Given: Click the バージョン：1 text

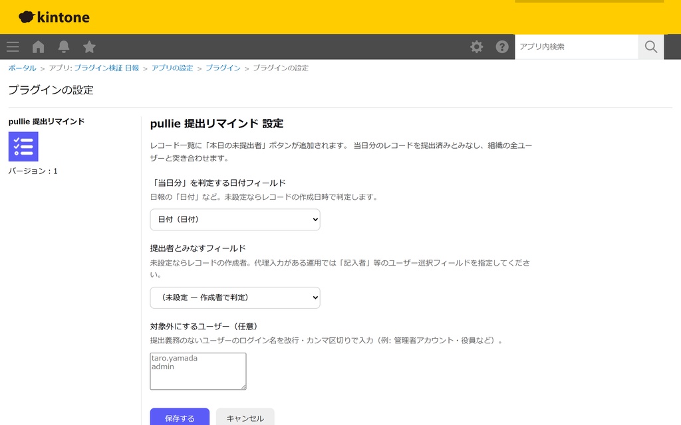Looking at the screenshot, I should pyautogui.click(x=33, y=171).
